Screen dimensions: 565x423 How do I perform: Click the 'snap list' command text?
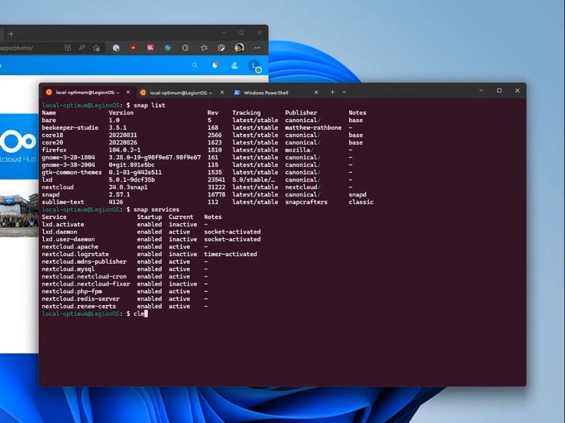(149, 105)
